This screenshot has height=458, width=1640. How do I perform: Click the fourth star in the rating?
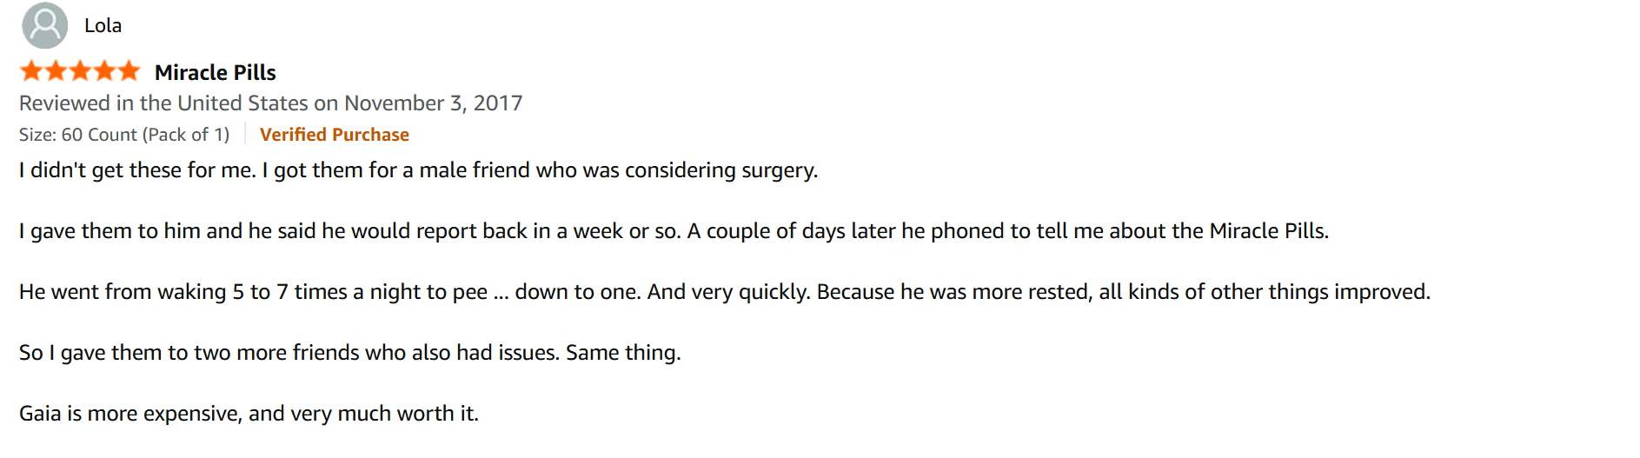104,71
